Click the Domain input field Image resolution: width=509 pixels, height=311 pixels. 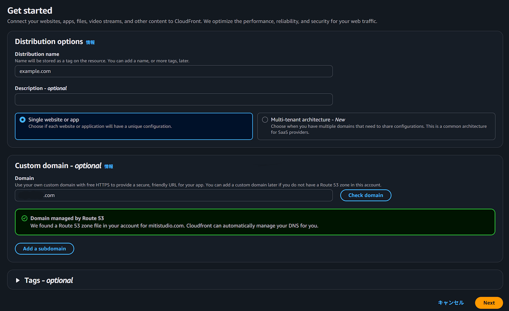click(174, 195)
